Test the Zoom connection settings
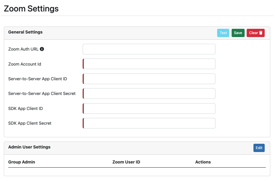Image resolution: width=275 pixels, height=182 pixels. click(x=223, y=33)
